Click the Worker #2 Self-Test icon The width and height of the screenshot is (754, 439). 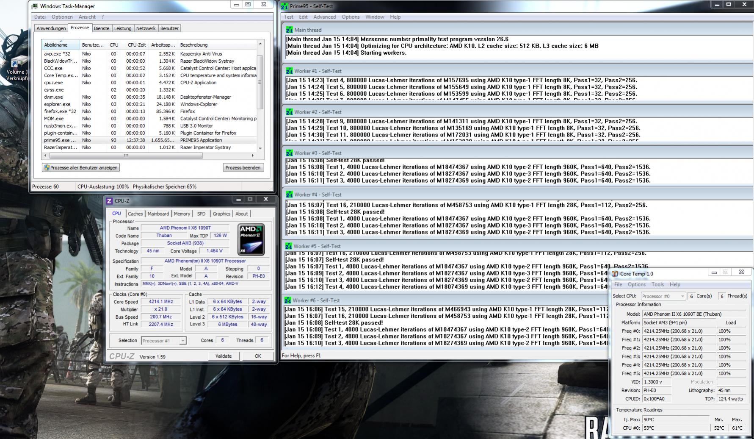click(289, 112)
